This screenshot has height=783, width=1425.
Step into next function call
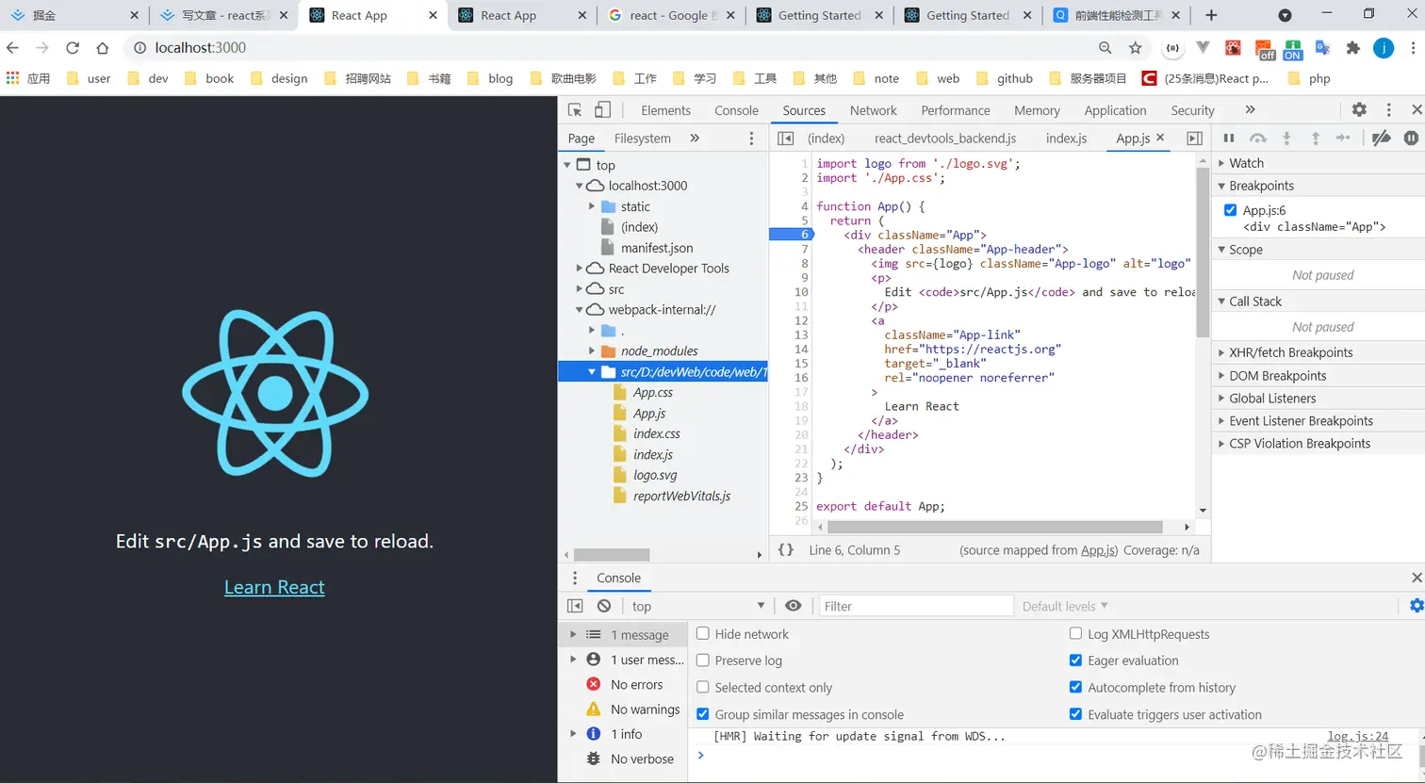tap(1286, 139)
